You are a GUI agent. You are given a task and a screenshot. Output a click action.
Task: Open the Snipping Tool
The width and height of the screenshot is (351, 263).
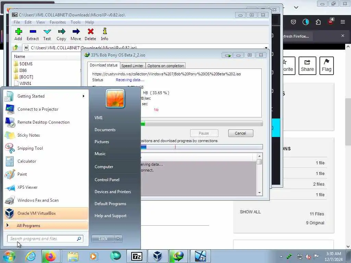click(46, 148)
